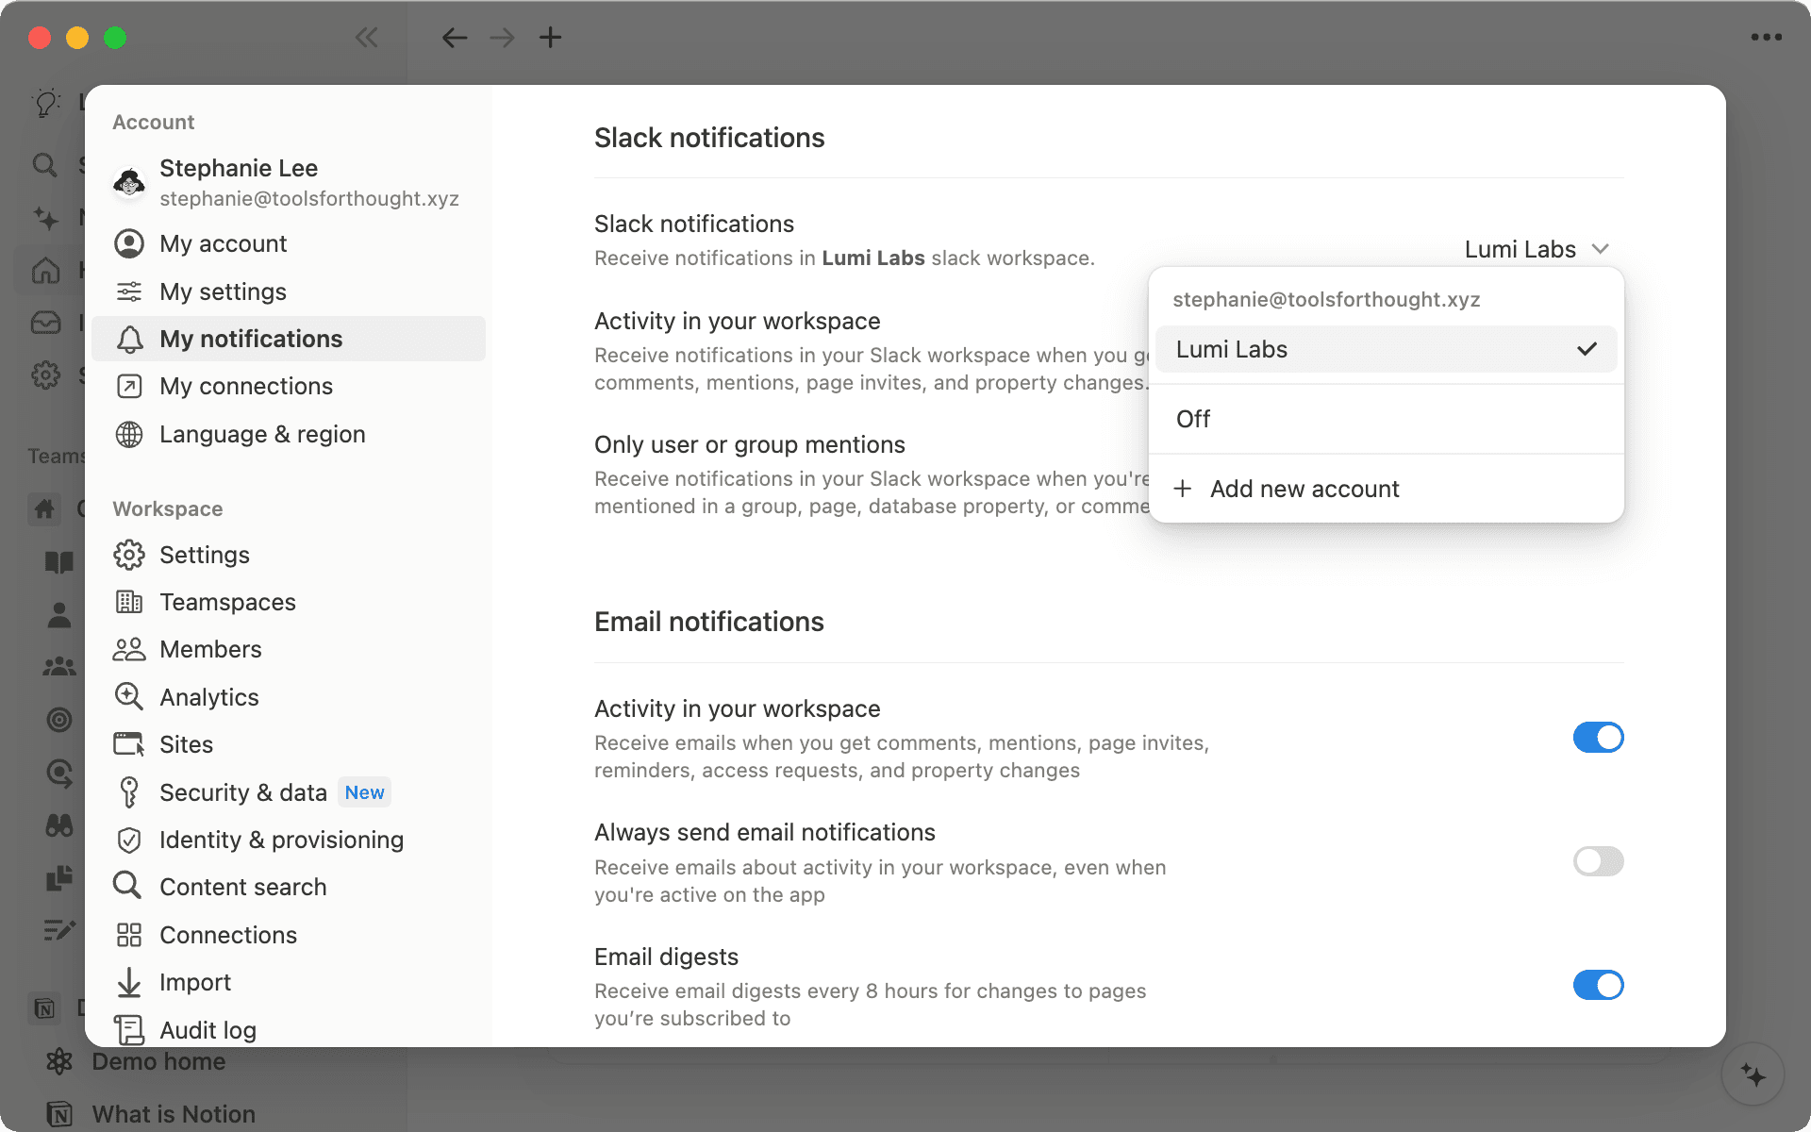Open Stephanie Lee's account profile

point(239,181)
